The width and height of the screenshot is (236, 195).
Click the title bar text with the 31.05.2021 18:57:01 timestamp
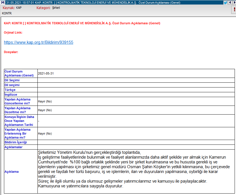click(93, 3)
